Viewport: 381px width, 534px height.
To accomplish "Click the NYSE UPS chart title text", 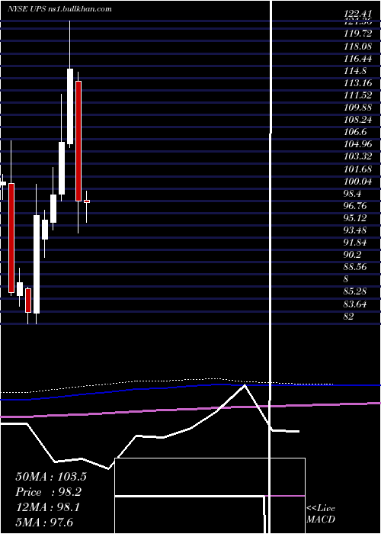I will tap(59, 9).
